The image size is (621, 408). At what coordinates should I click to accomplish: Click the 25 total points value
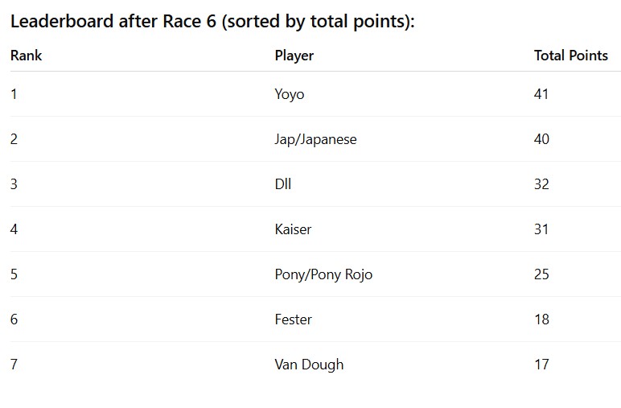point(541,274)
